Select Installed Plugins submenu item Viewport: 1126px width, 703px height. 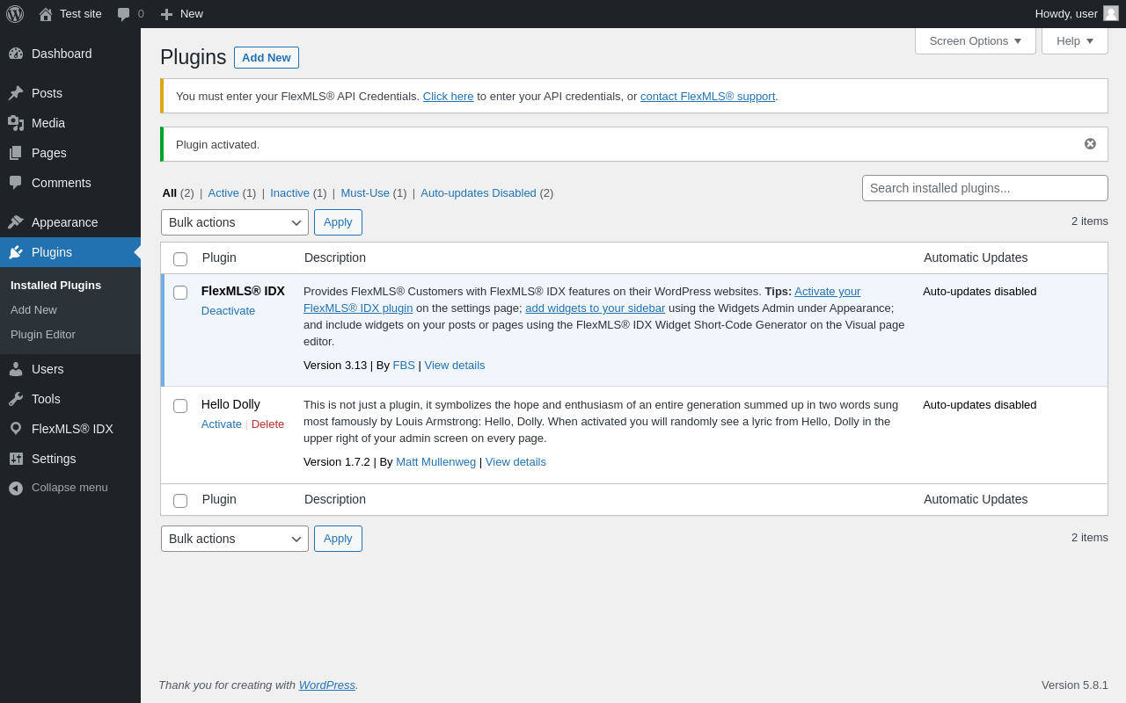[x=55, y=286]
